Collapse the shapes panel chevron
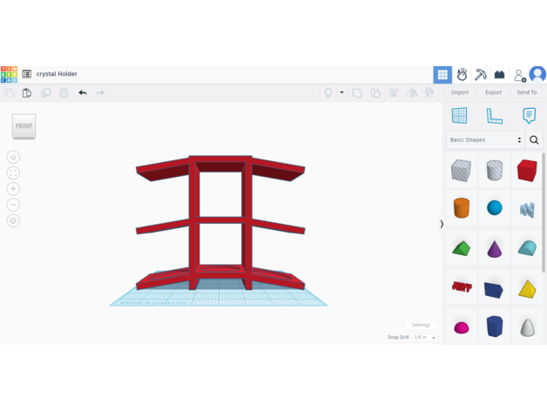The image size is (547, 411). click(x=442, y=225)
